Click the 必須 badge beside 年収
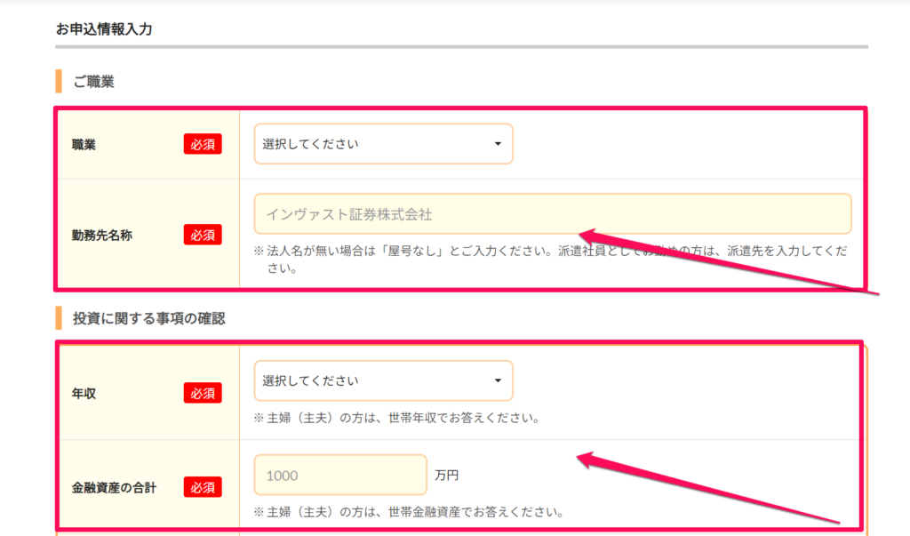The image size is (910, 536). pyautogui.click(x=203, y=393)
